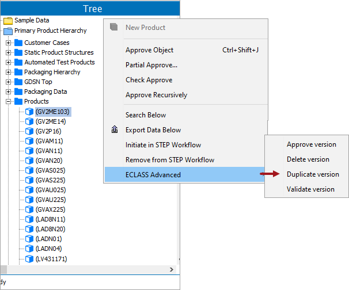Select the (LAD8N20) product label
Screen dimensions: 349x290
click(51, 229)
